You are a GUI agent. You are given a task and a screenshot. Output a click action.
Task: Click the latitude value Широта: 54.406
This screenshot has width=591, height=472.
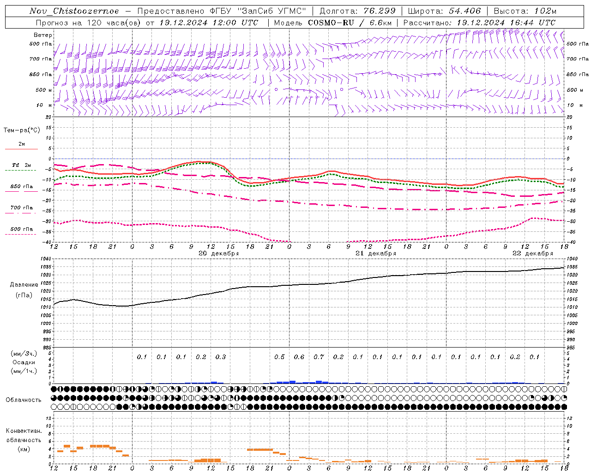point(444,11)
